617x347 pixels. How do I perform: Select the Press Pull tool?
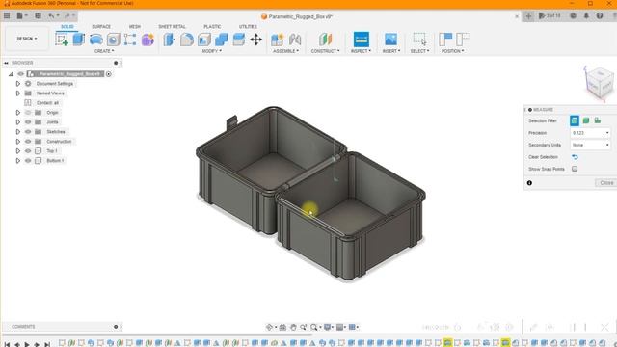click(170, 40)
